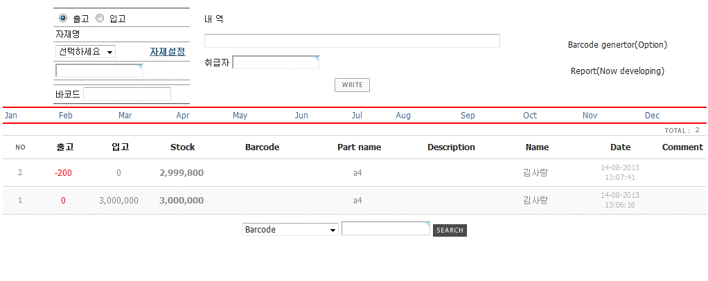The height and width of the screenshot is (281, 708).
Task: Click the quantity field below material dropdown
Action: (98, 71)
